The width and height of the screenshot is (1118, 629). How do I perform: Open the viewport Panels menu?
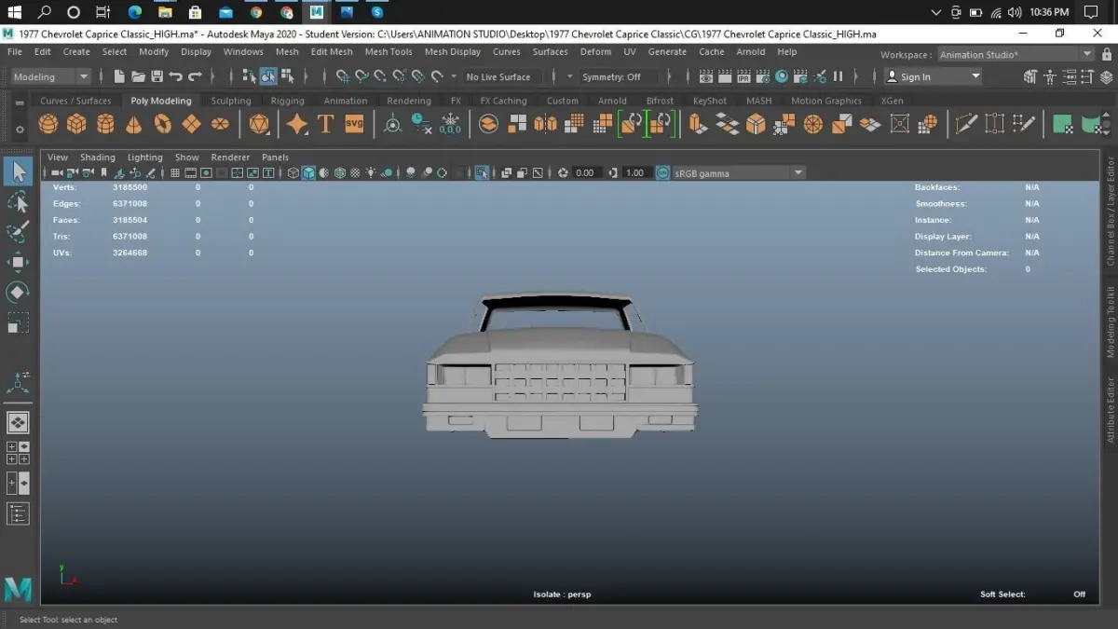[x=275, y=157]
